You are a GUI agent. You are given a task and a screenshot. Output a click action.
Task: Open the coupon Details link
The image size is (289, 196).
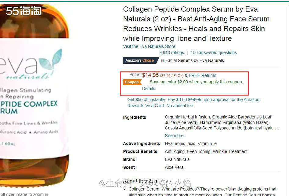pyautogui.click(x=149, y=89)
